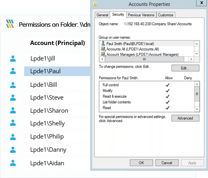Viewport: 208px width, 178px height.
Task: Open the Previous Versions tab
Action: 141,15
